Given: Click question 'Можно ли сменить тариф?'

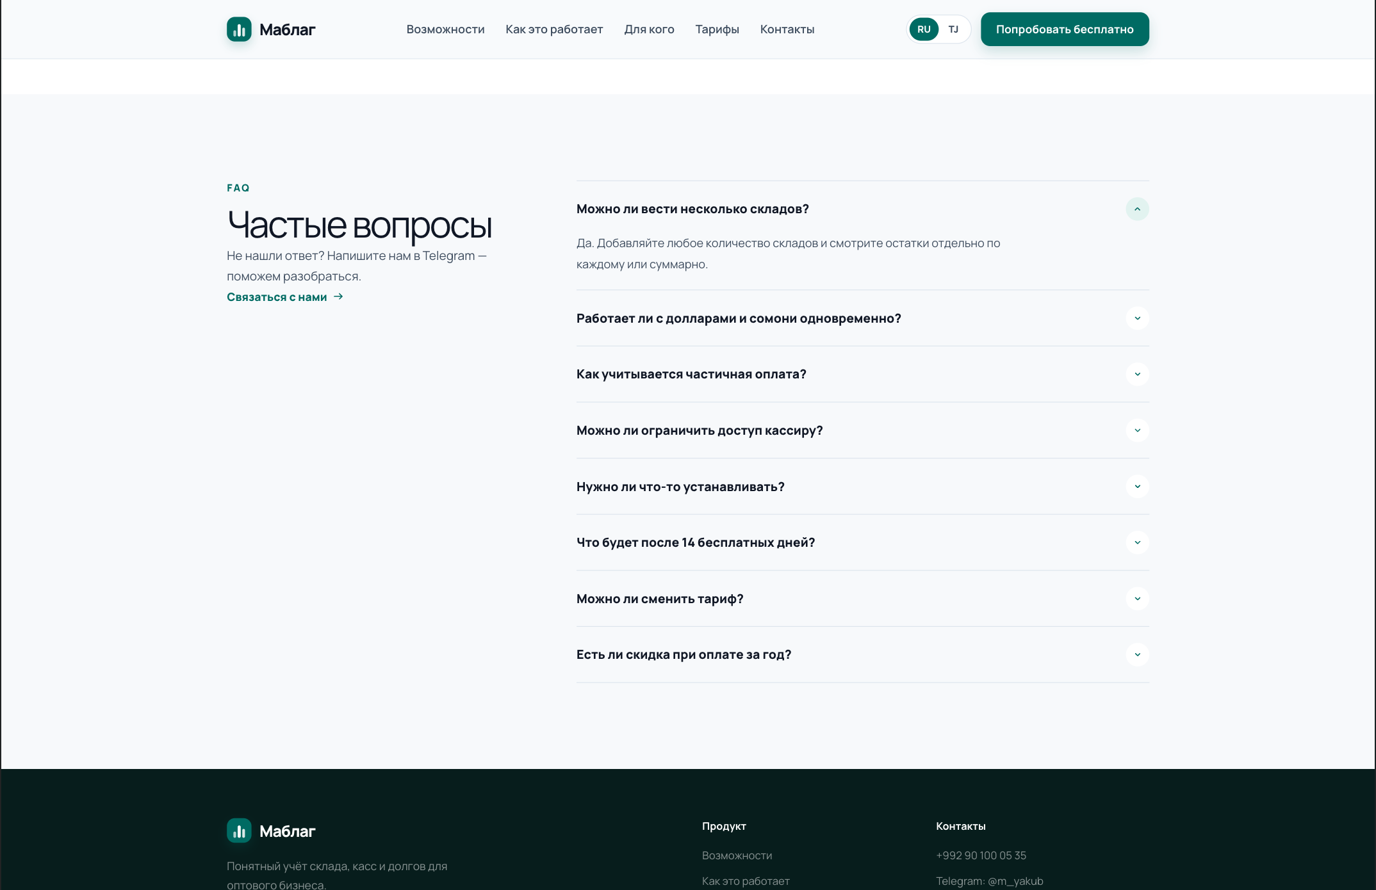Looking at the screenshot, I should pos(660,599).
